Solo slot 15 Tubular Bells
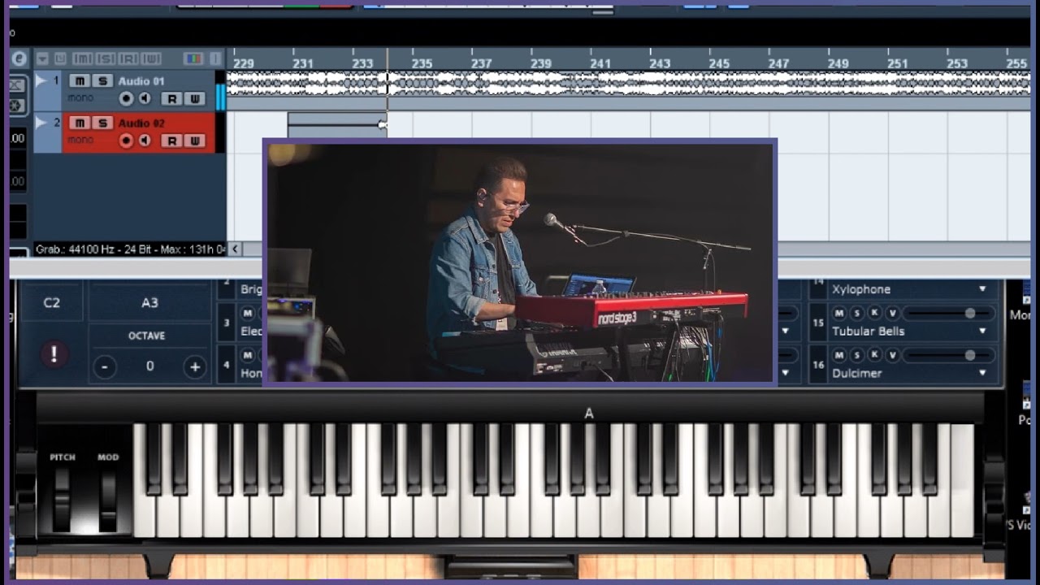1040x585 pixels. [856, 313]
